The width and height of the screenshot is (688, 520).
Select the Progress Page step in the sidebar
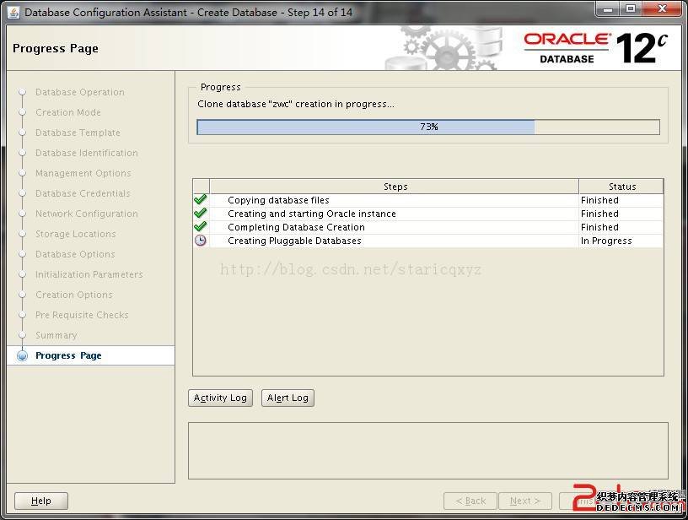68,355
